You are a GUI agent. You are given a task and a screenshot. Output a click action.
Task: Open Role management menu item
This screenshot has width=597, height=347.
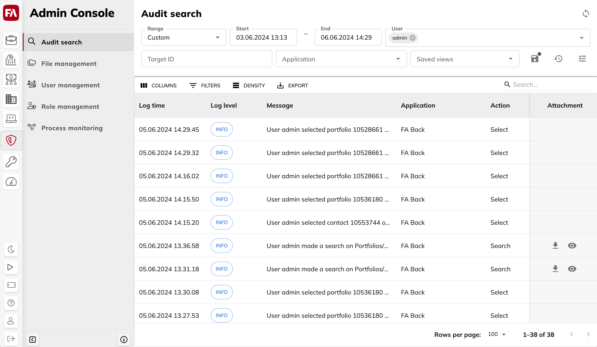tap(79, 106)
